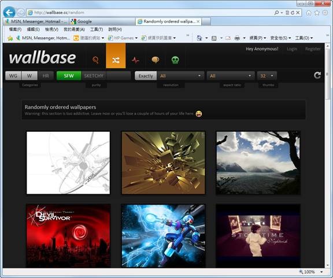The height and width of the screenshot is (278, 333).
Task: Open the red pulse toplist icon
Action: (x=135, y=60)
